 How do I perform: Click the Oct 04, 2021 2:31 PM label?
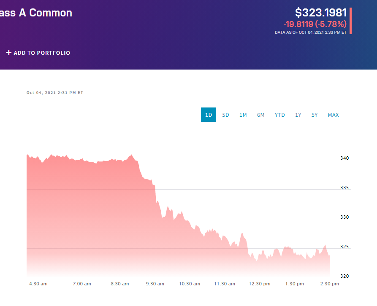(x=55, y=93)
